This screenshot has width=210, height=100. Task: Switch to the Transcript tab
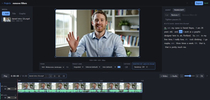179,10
